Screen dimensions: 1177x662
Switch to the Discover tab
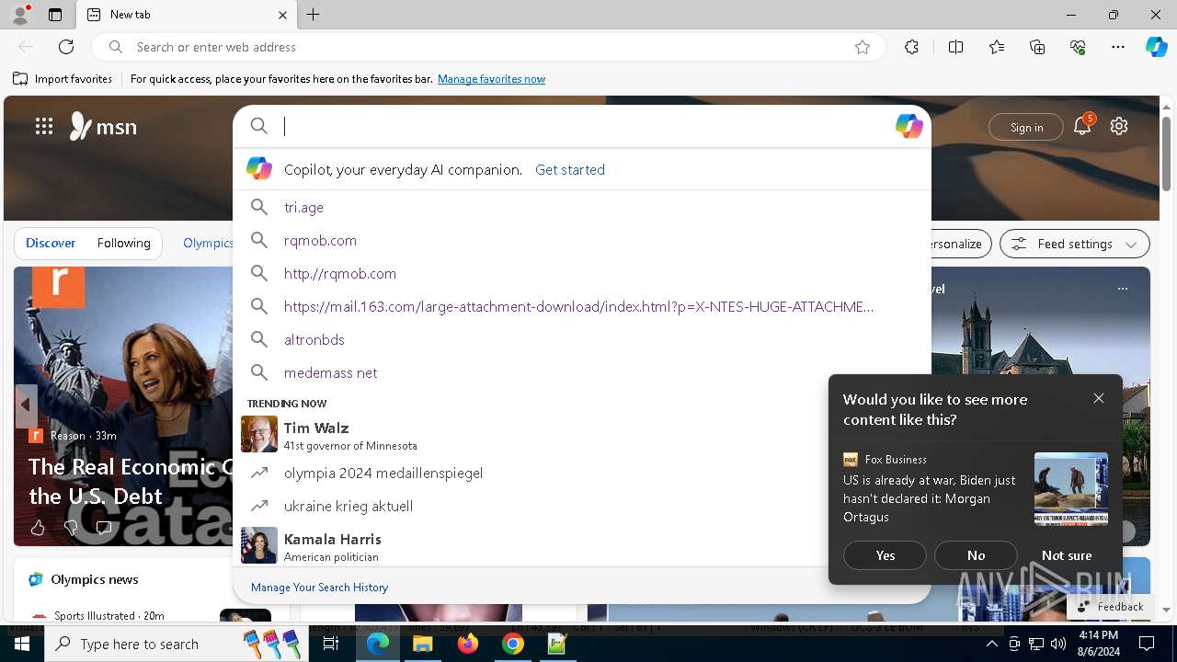51,243
